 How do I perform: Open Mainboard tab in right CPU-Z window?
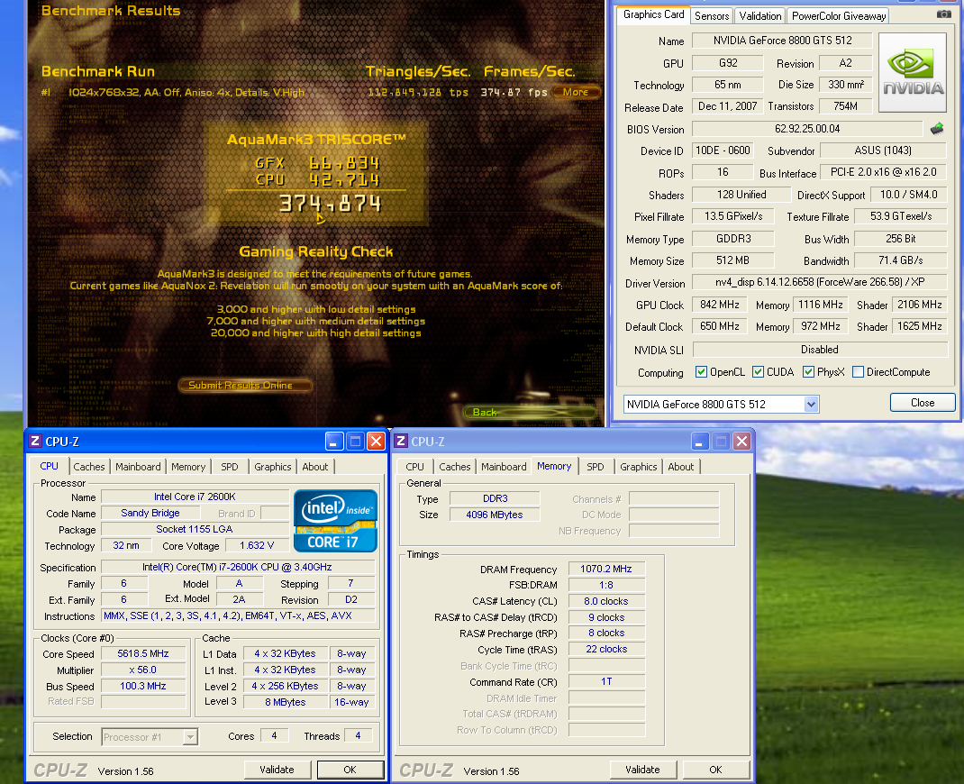point(504,467)
